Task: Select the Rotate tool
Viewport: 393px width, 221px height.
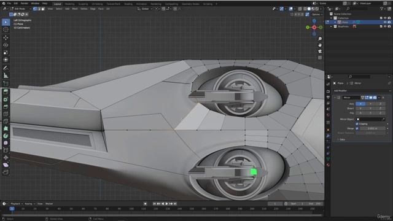Action: coord(6,45)
